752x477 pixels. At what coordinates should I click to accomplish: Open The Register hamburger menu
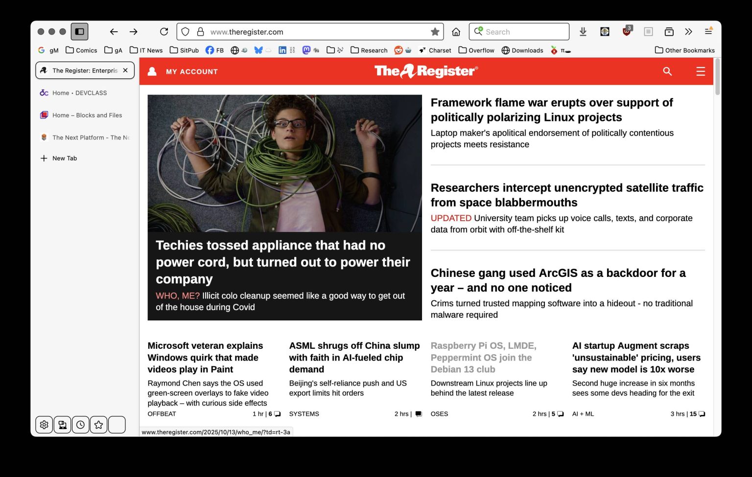(701, 71)
